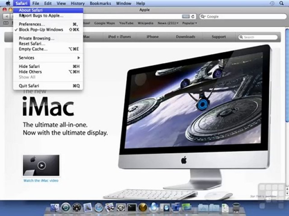Toggle Block Pop-Up Windows checkmark item

click(48, 30)
